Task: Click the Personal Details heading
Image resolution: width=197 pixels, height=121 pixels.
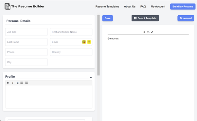Action: 18,21
